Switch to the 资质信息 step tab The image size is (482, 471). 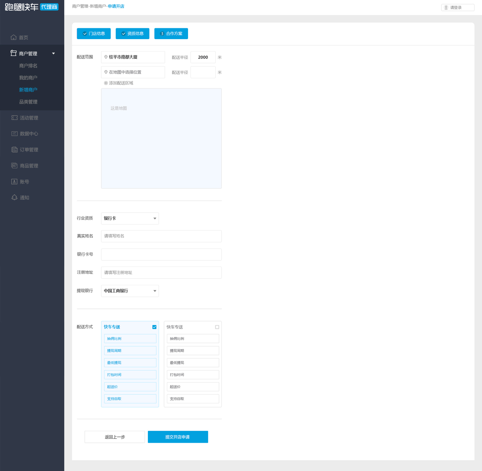[x=132, y=33]
